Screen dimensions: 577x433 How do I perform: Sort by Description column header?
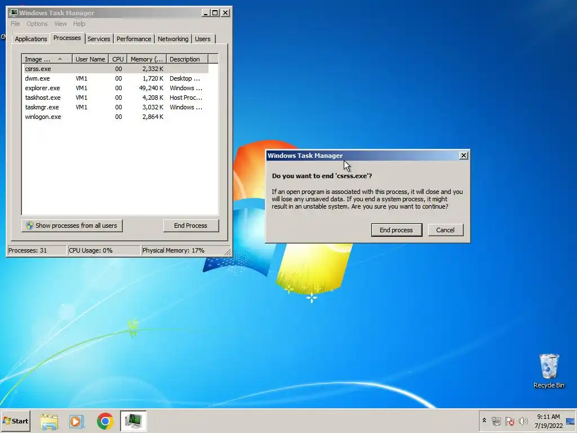pyautogui.click(x=187, y=59)
